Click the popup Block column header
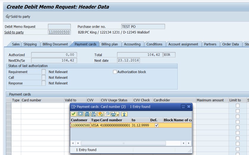 [x=168, y=120]
